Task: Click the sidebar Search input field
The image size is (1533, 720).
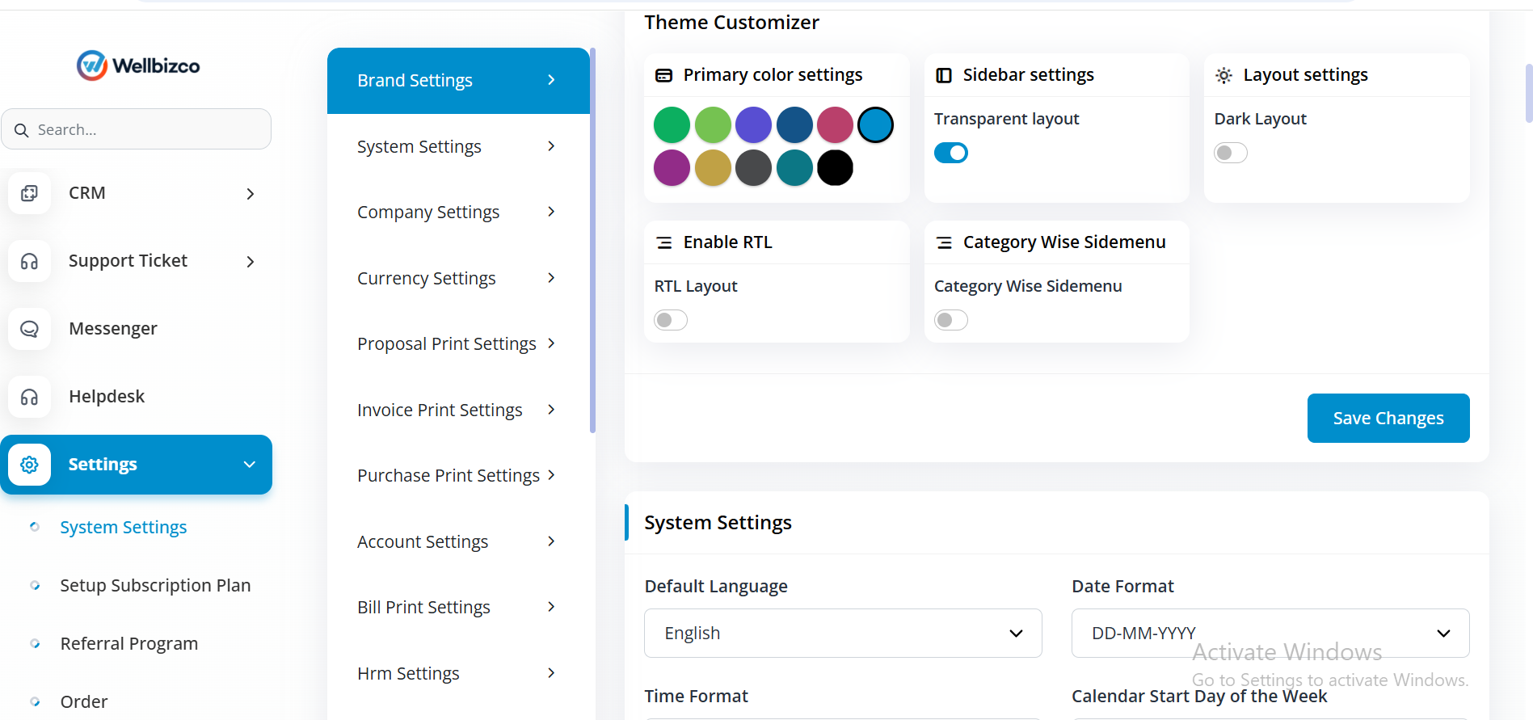Action: [137, 129]
